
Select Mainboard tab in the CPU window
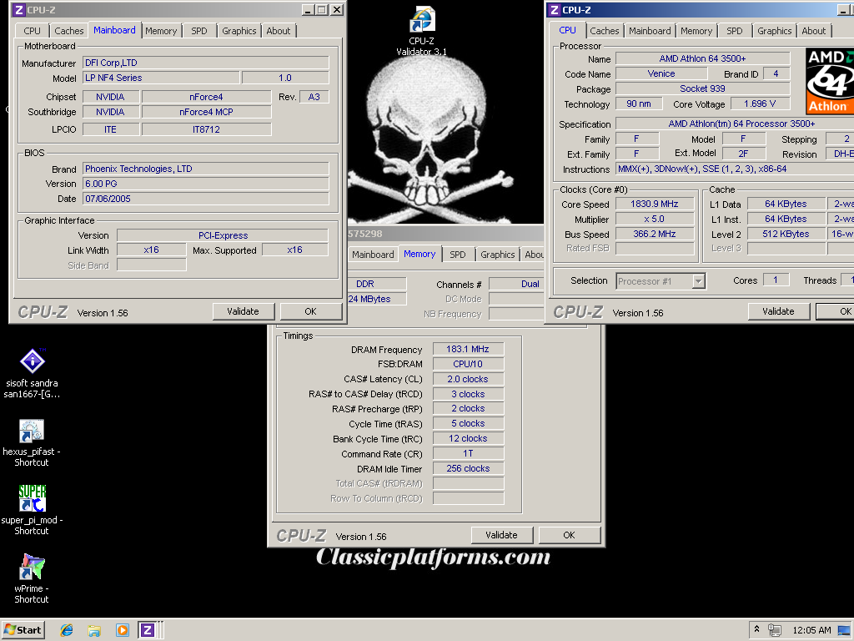point(650,31)
